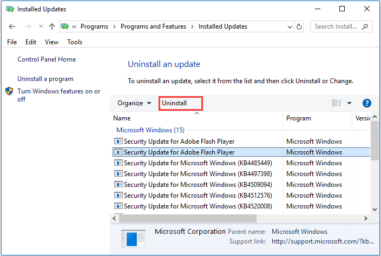Open the Tools menu
The width and height of the screenshot is (381, 256).
click(x=75, y=42)
